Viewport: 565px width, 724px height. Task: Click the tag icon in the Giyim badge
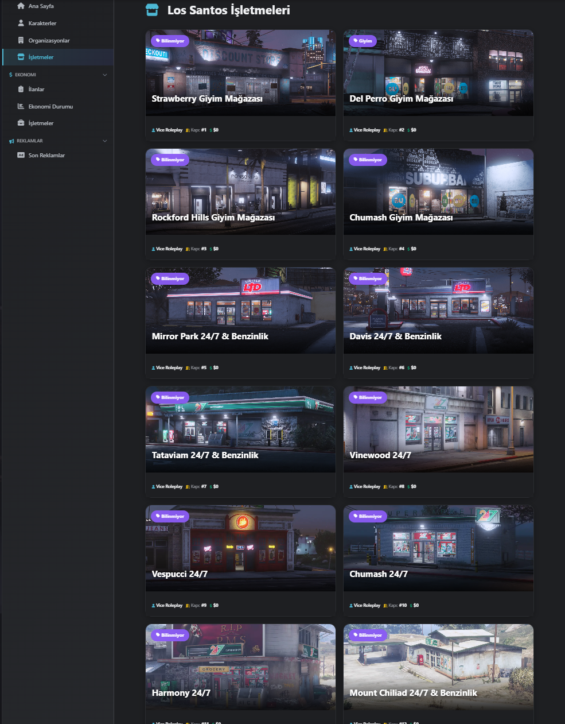pyautogui.click(x=356, y=41)
